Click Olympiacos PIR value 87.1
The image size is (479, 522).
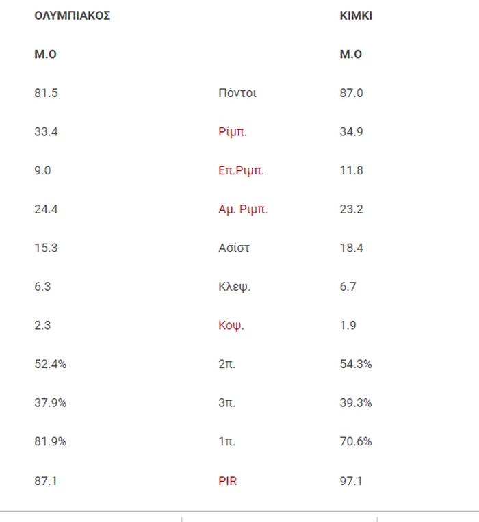click(46, 481)
